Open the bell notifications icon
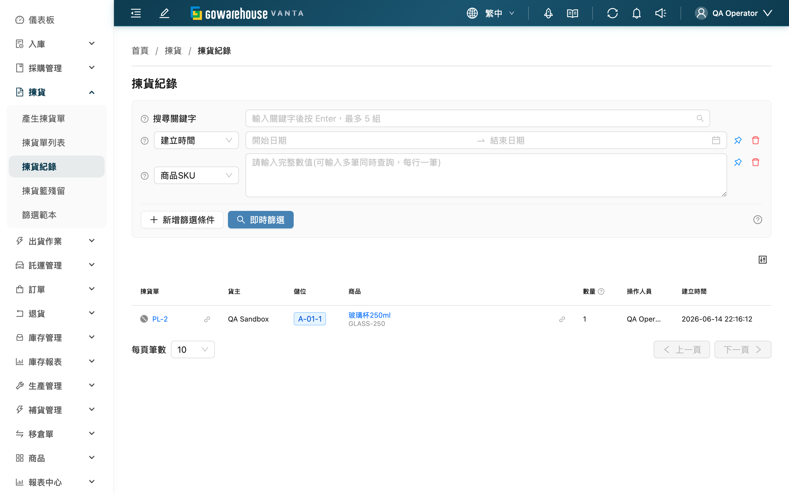 (x=636, y=13)
